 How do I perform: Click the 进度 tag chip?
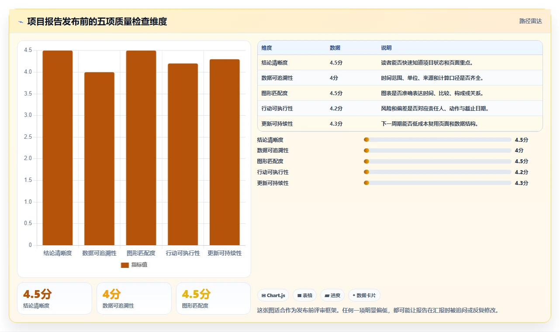coord(332,295)
